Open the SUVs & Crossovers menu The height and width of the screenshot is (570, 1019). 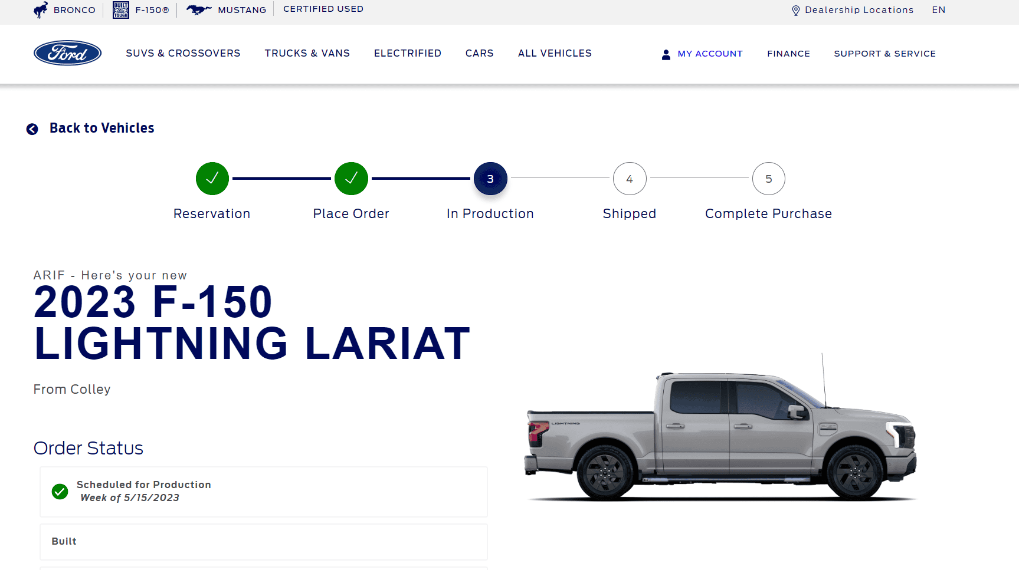coord(183,54)
